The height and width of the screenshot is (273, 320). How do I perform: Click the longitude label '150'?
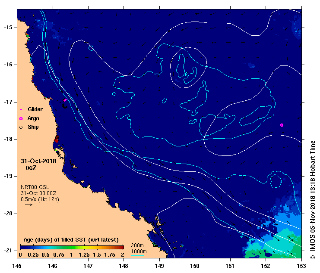click(x=195, y=266)
